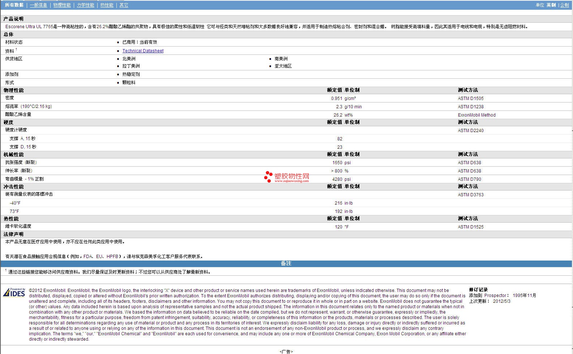
Task: Select the 伸长率 (断裂) row label
Action: (x=19, y=171)
